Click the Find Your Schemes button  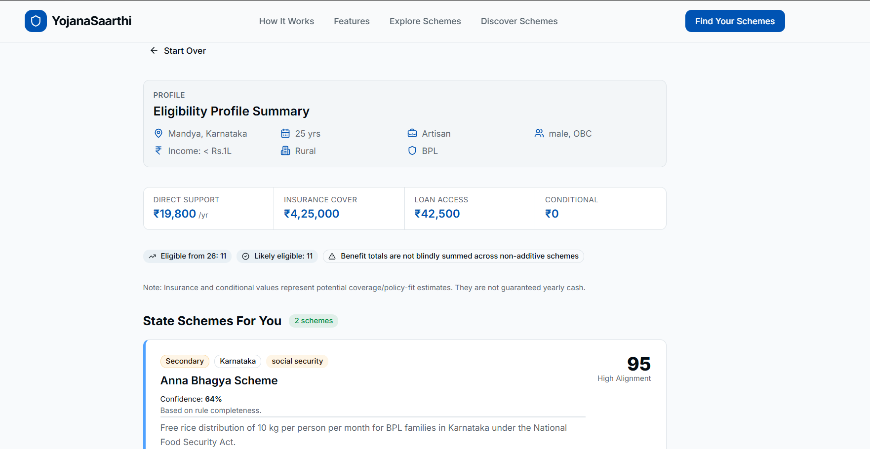coord(735,21)
